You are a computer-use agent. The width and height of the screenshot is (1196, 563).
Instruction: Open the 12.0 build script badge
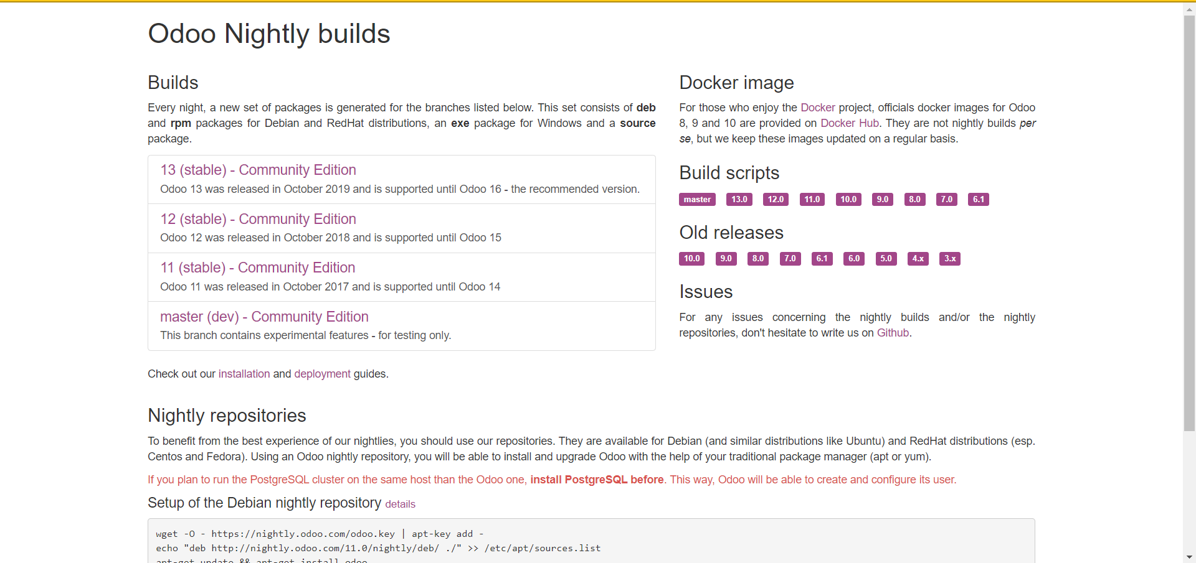click(776, 200)
